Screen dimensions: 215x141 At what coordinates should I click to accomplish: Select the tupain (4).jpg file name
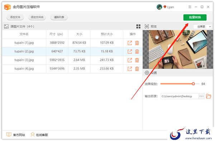[24, 69]
